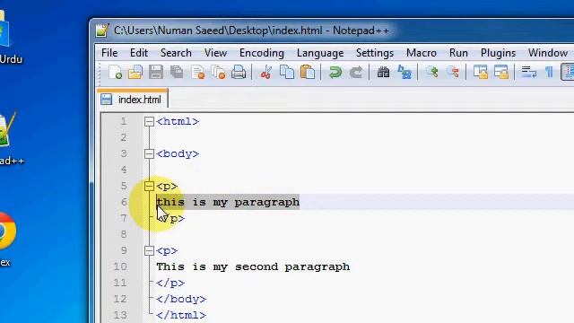Collapse the second <p> fold on line 9
The image size is (574, 323).
point(149,251)
